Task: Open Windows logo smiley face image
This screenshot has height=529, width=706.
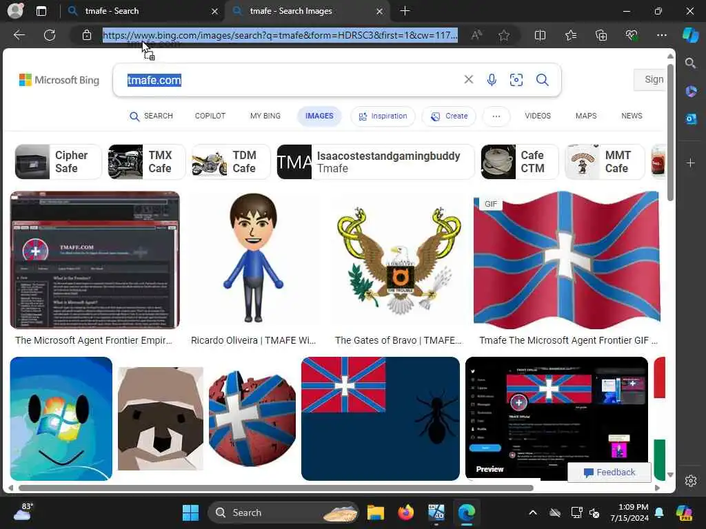Action: [61, 418]
